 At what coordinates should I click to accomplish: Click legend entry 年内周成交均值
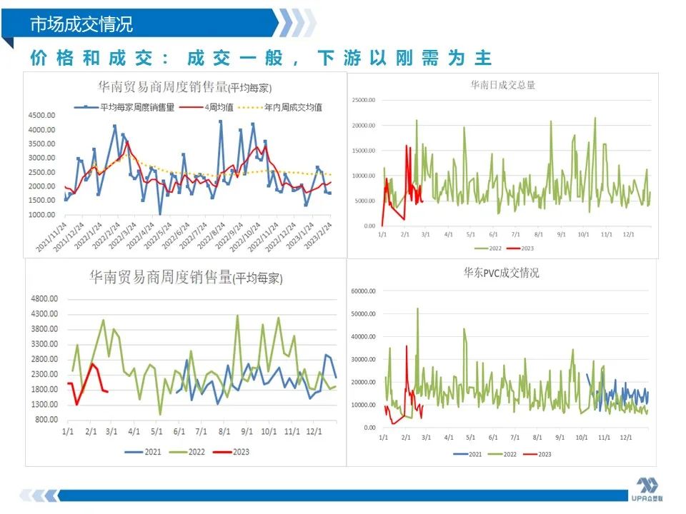[x=280, y=107]
